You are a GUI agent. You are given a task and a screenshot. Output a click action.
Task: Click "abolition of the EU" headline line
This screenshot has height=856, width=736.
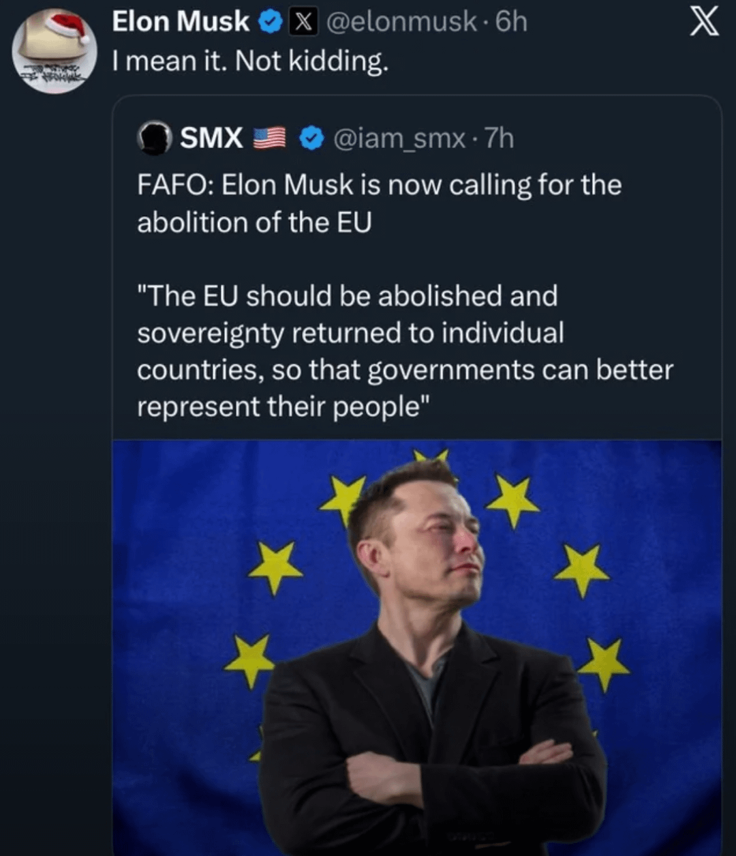point(254,223)
